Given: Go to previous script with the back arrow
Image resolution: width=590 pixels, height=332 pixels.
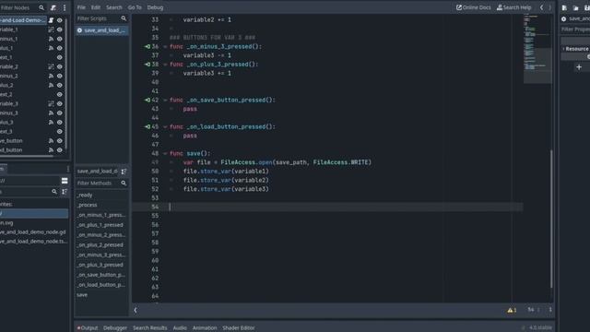Looking at the screenshot, I should tap(541, 7).
